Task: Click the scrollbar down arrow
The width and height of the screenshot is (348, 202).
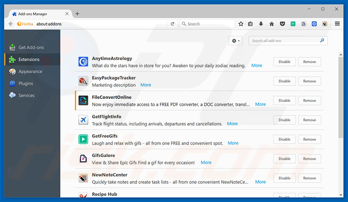Action: [x=341, y=195]
